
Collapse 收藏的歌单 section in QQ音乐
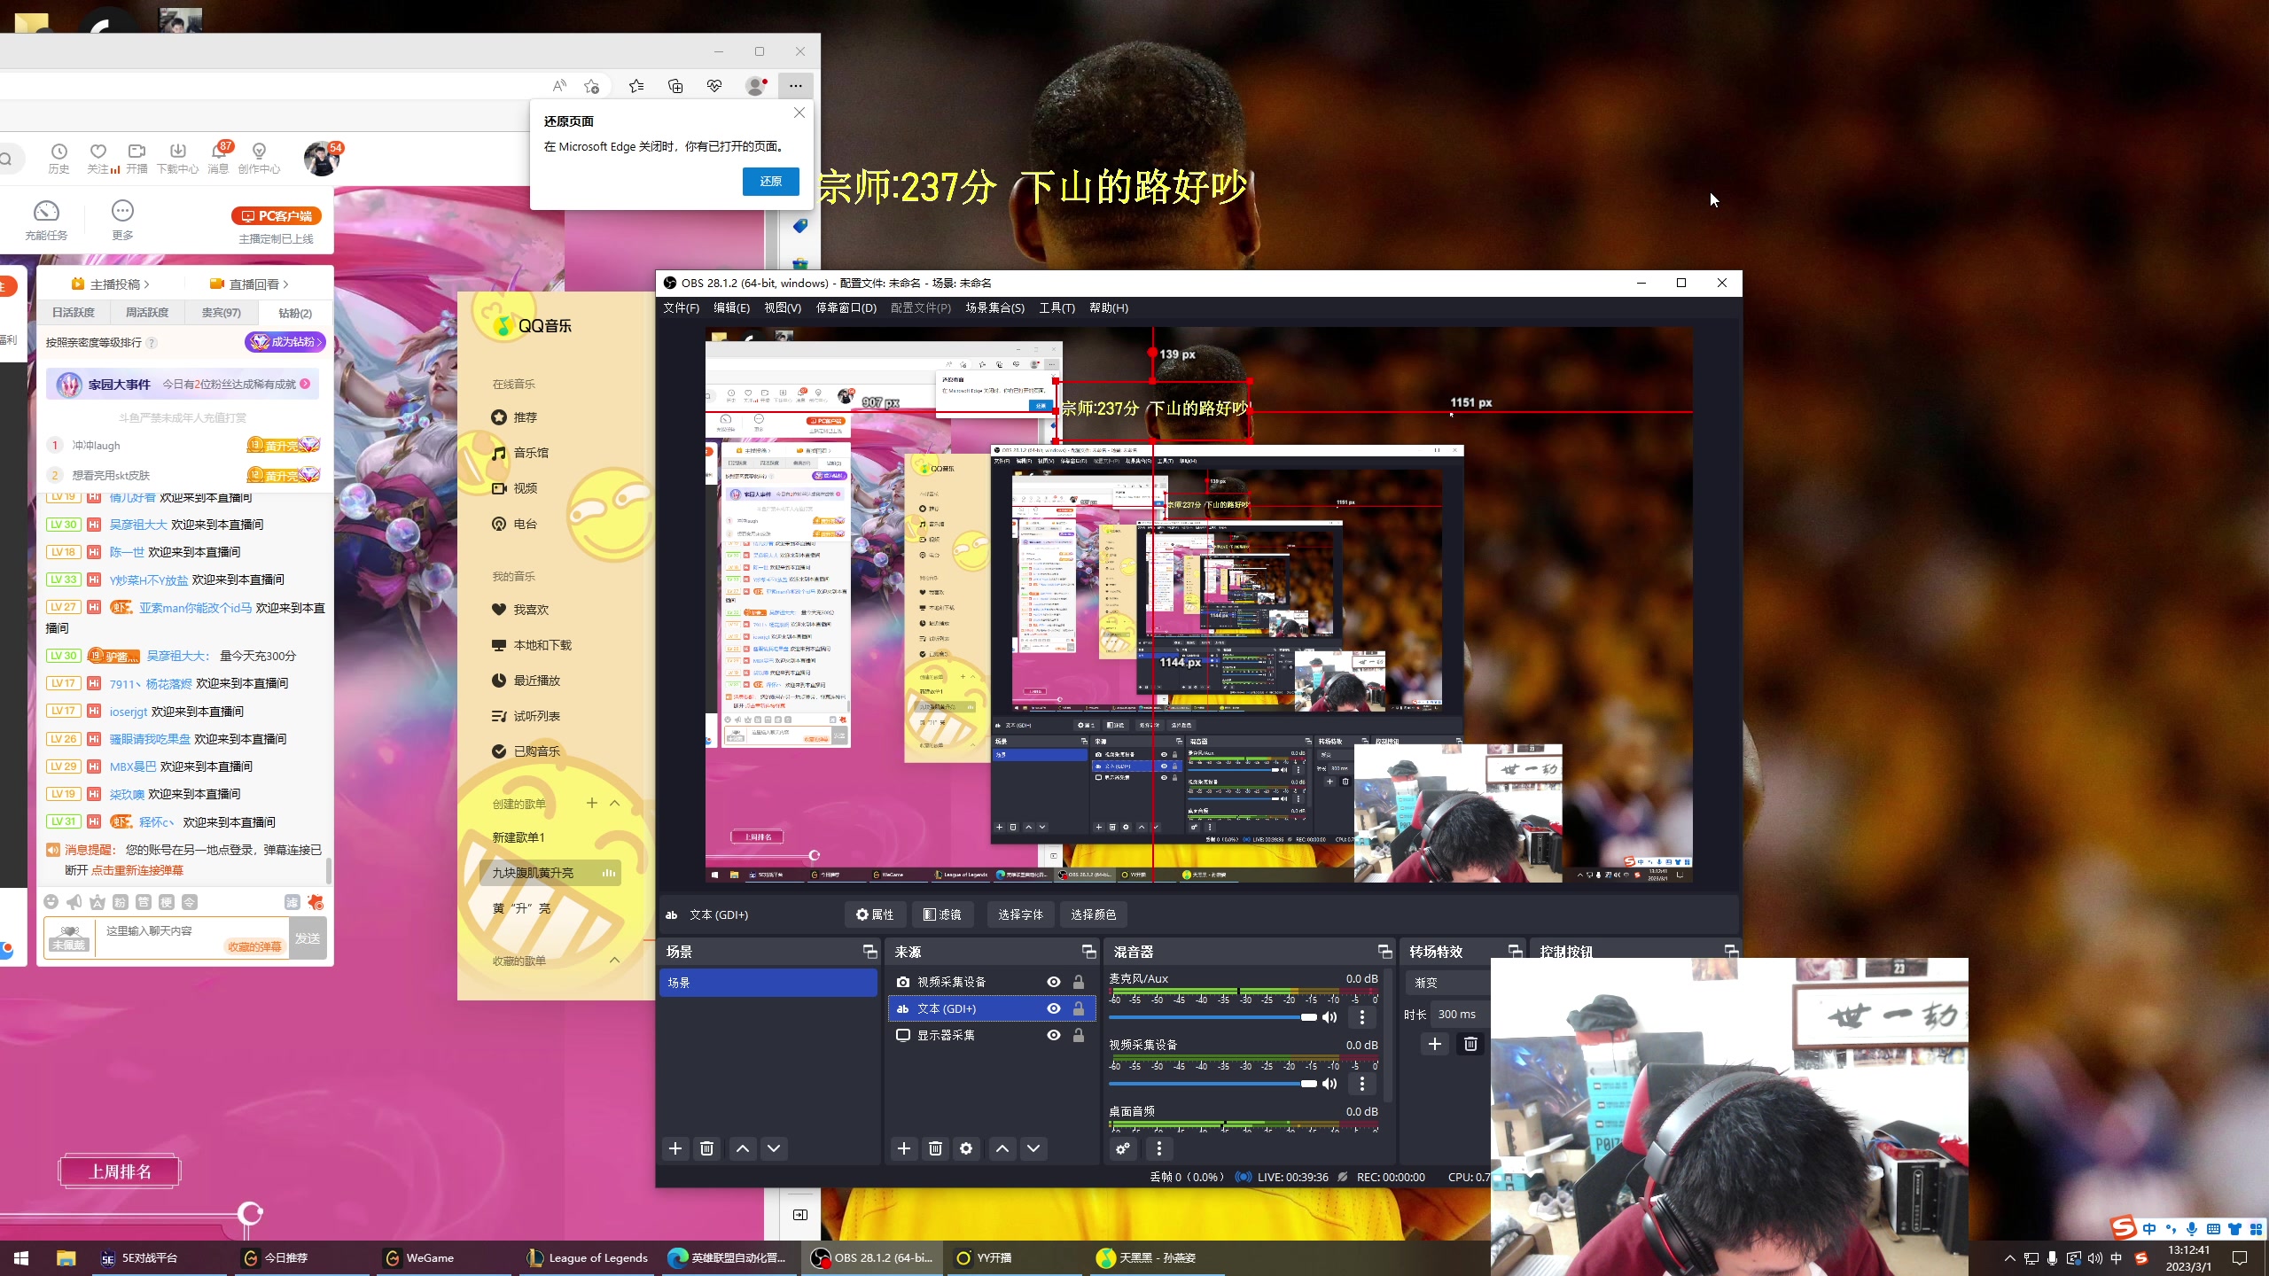click(x=615, y=961)
